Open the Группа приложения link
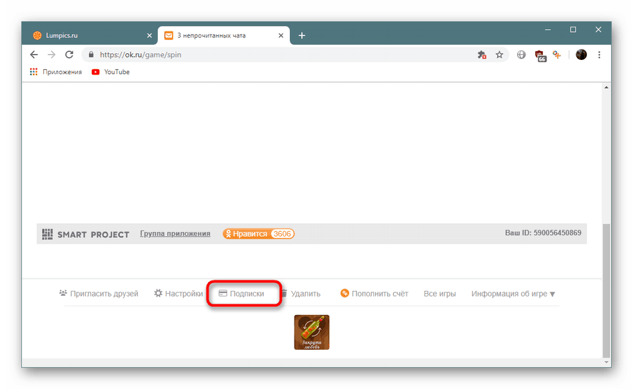The height and width of the screenshot is (389, 633). click(175, 234)
